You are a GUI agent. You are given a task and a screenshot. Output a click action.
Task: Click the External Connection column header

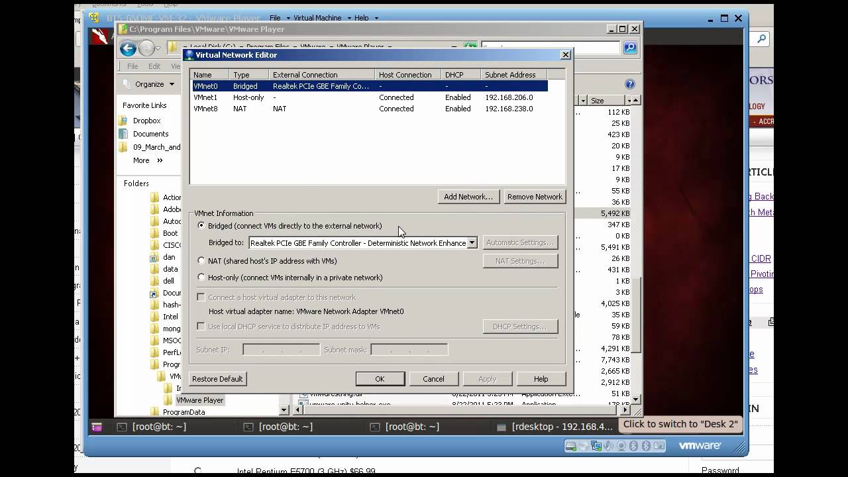click(x=322, y=75)
